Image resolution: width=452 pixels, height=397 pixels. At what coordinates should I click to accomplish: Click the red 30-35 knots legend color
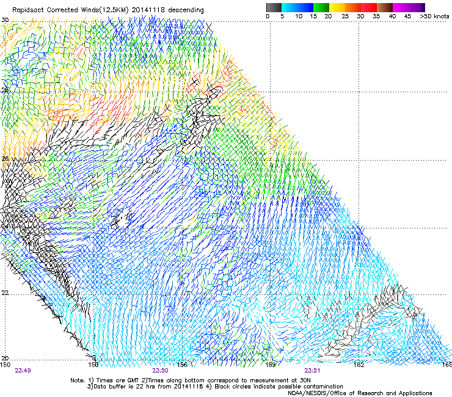tap(369, 7)
